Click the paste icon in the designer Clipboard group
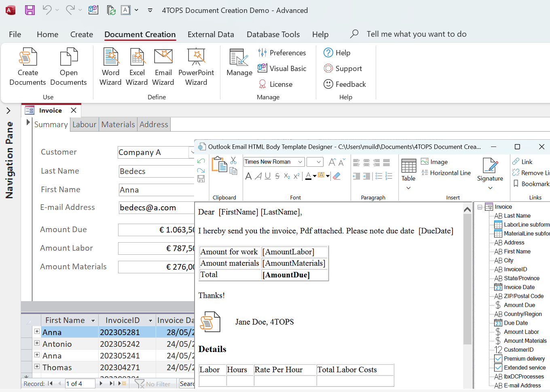 coord(220,164)
